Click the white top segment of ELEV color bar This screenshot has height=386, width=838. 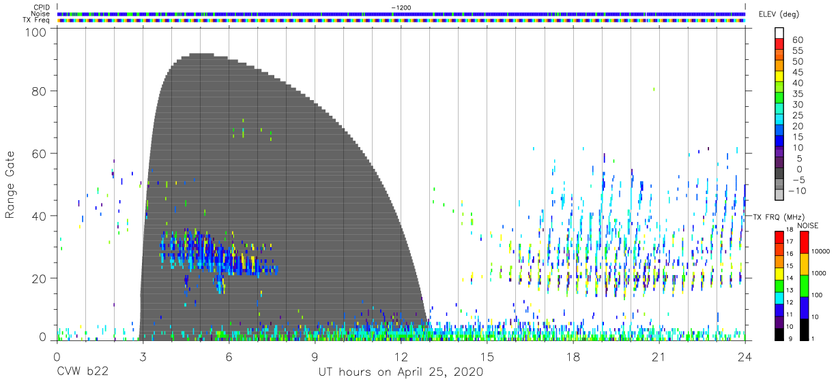pos(780,33)
